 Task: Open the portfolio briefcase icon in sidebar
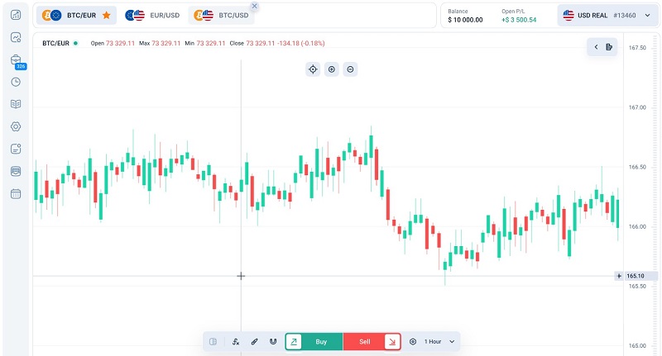16,59
